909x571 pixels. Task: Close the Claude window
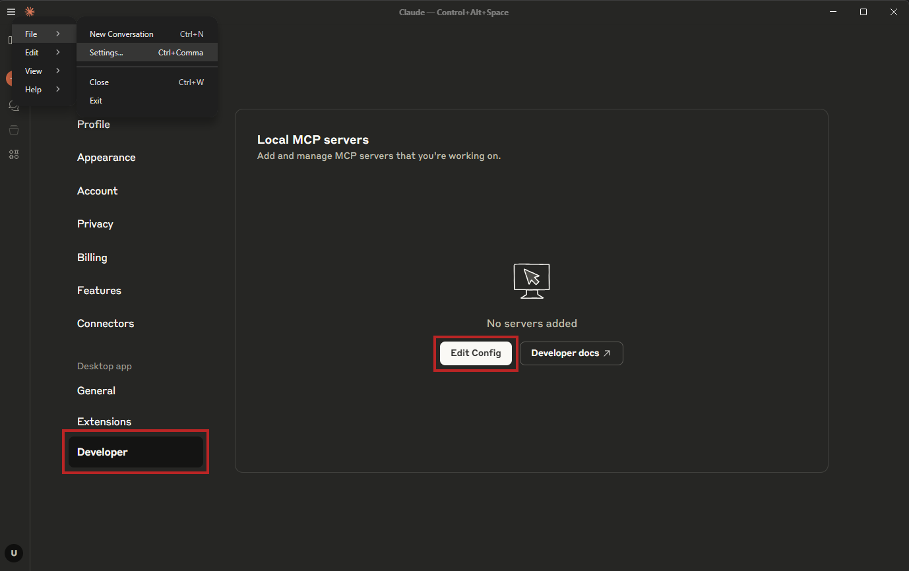894,12
